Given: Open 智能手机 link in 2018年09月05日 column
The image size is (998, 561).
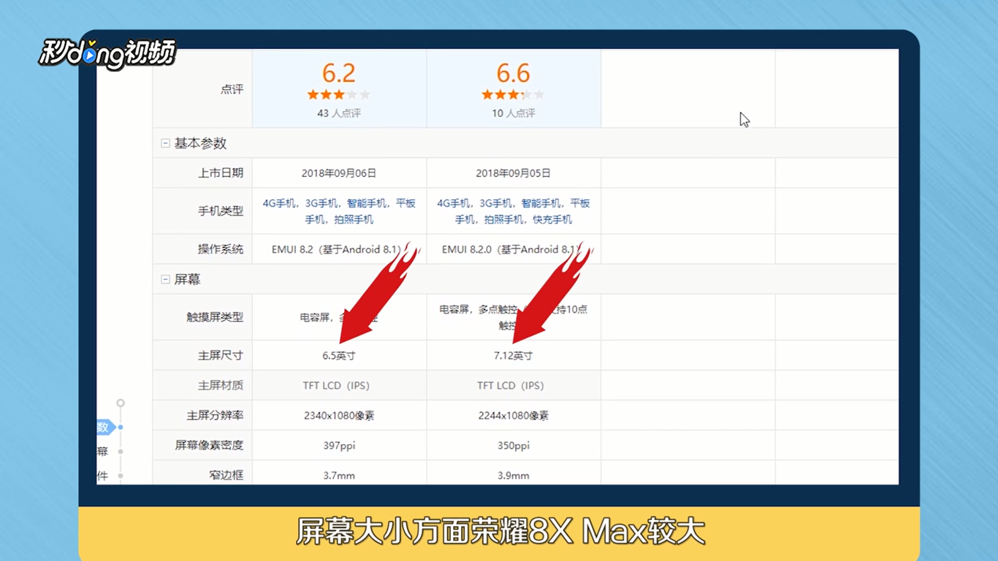Looking at the screenshot, I should coord(541,204).
